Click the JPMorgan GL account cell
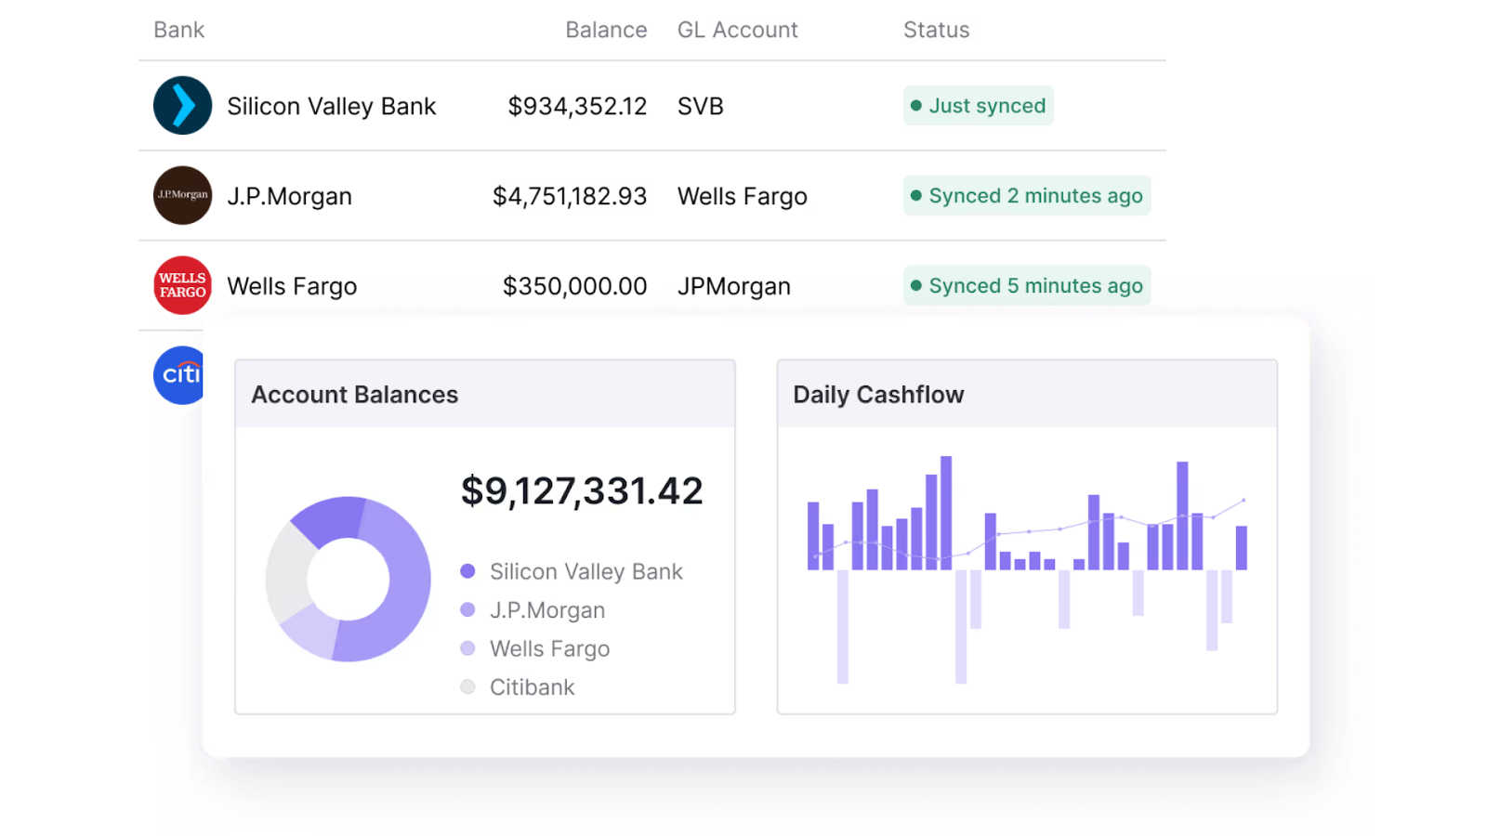 [x=733, y=286]
